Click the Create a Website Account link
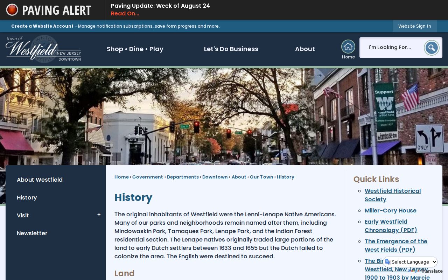The height and width of the screenshot is (280, 448). (x=42, y=26)
